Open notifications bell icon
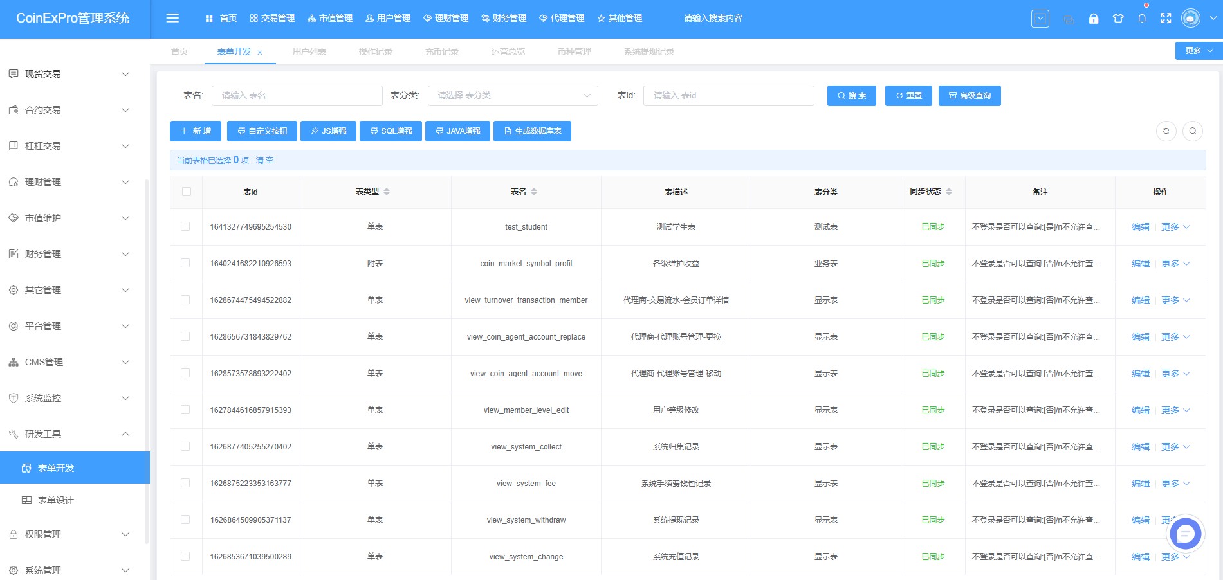This screenshot has height=580, width=1223. (x=1142, y=19)
